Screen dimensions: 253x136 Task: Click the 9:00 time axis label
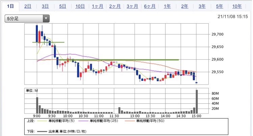pos(37,116)
